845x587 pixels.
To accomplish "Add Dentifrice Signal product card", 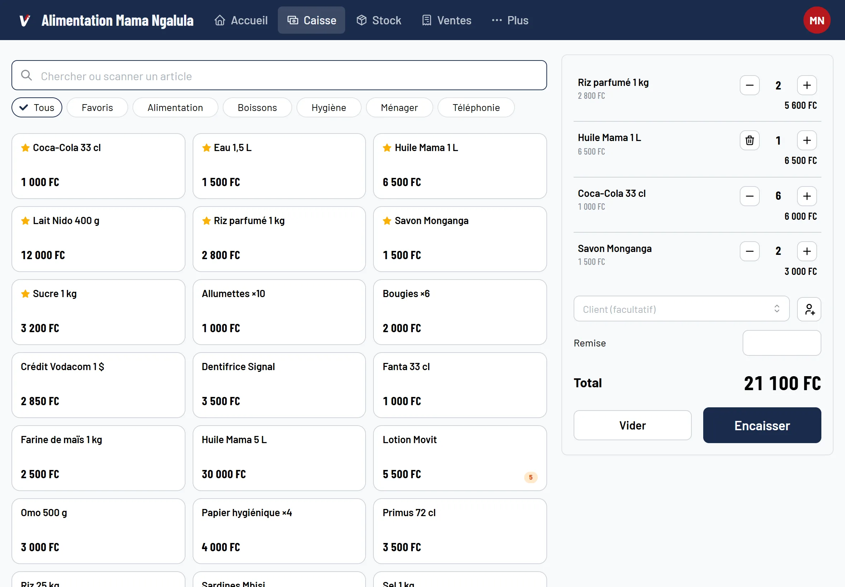I will tap(279, 385).
